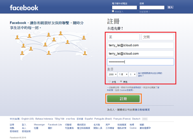Click the Facebook logo in the header
This screenshot has height=140, width=193.
tap(24, 8)
